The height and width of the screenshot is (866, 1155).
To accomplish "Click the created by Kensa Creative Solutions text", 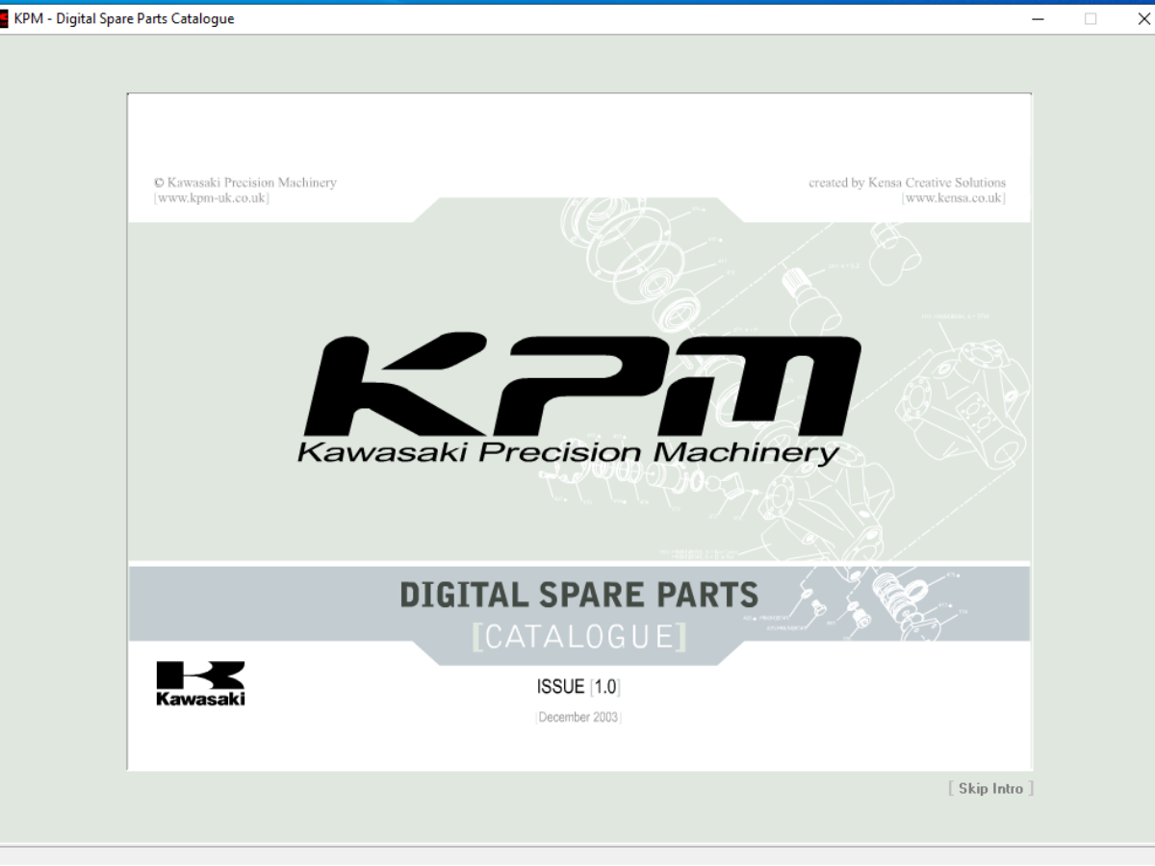I will coord(907,183).
